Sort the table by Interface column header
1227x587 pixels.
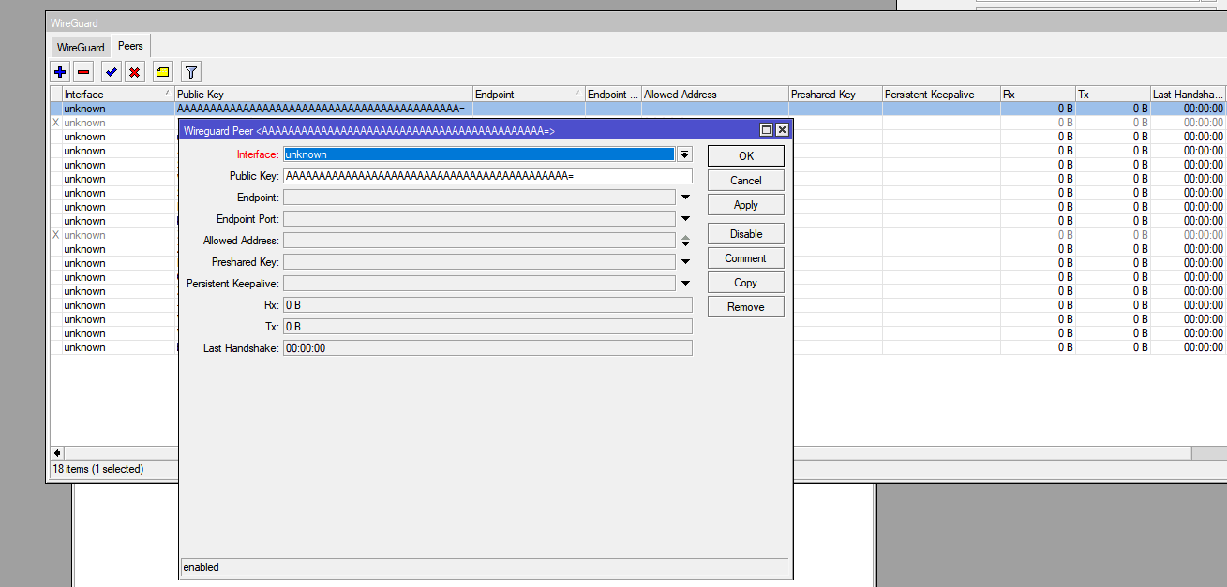coord(118,95)
